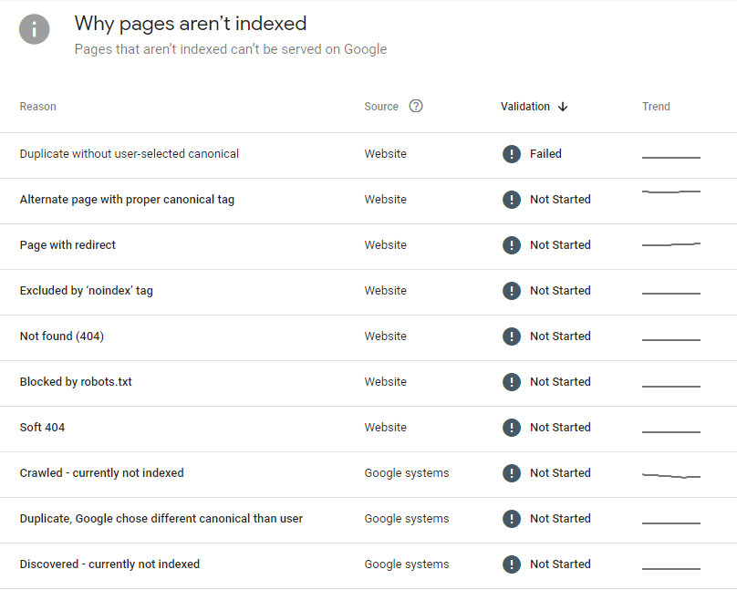The width and height of the screenshot is (737, 590).
Task: Click the status icon in Not found (404) row
Action: (x=512, y=336)
